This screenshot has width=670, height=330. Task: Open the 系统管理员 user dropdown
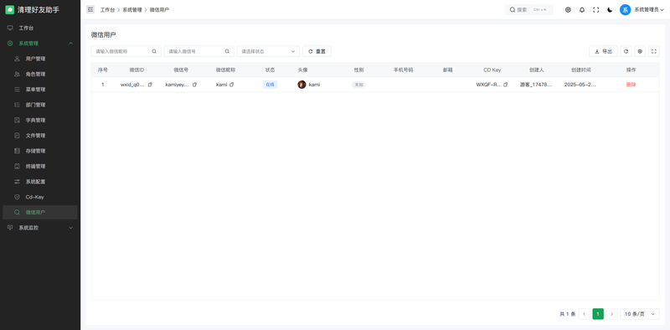(648, 10)
